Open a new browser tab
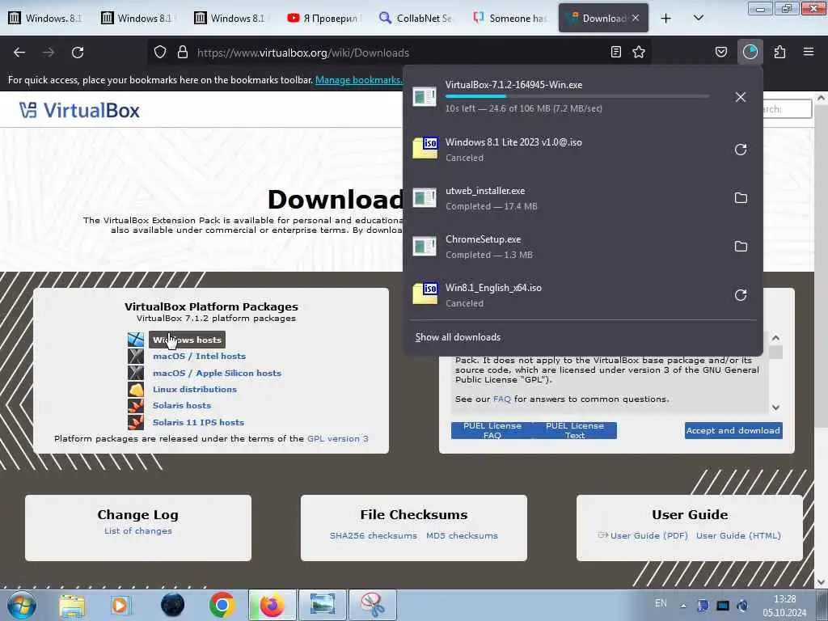The image size is (828, 621). [666, 19]
